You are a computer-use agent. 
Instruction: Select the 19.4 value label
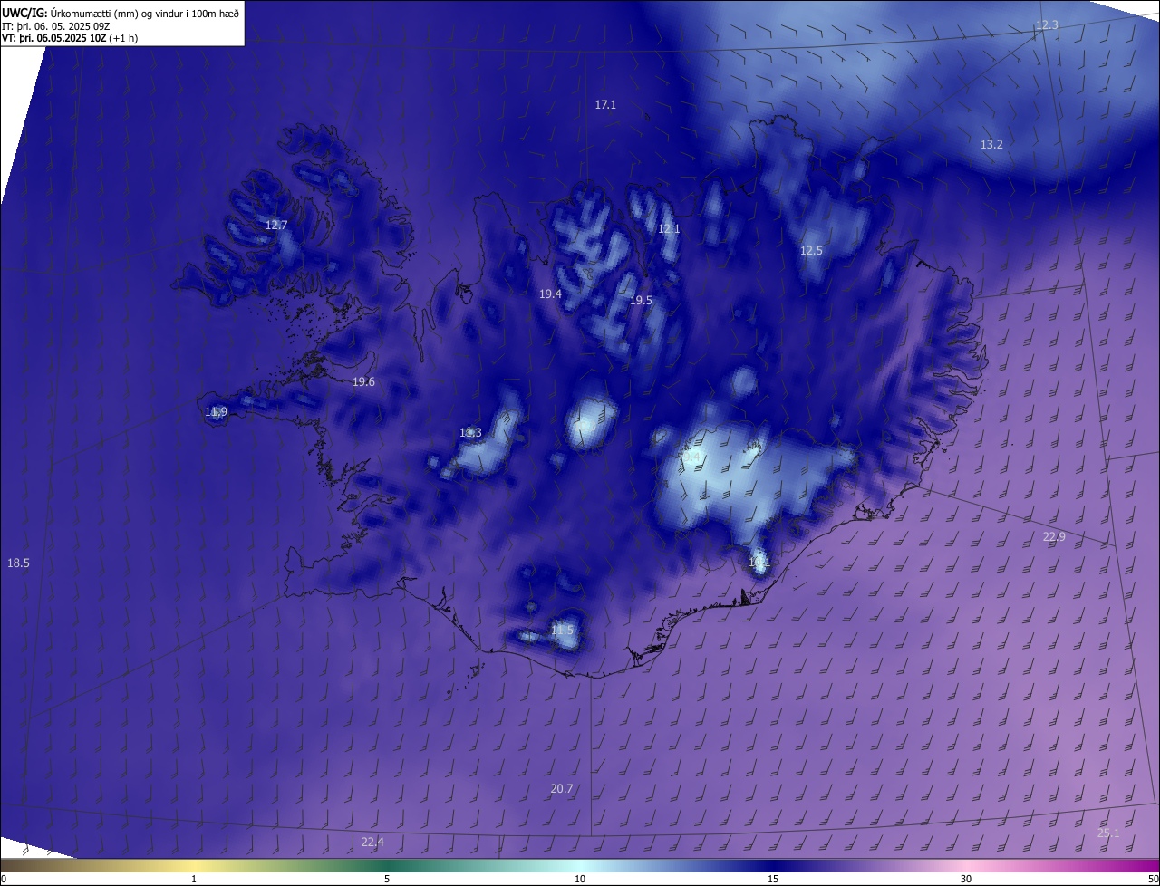pyautogui.click(x=550, y=294)
